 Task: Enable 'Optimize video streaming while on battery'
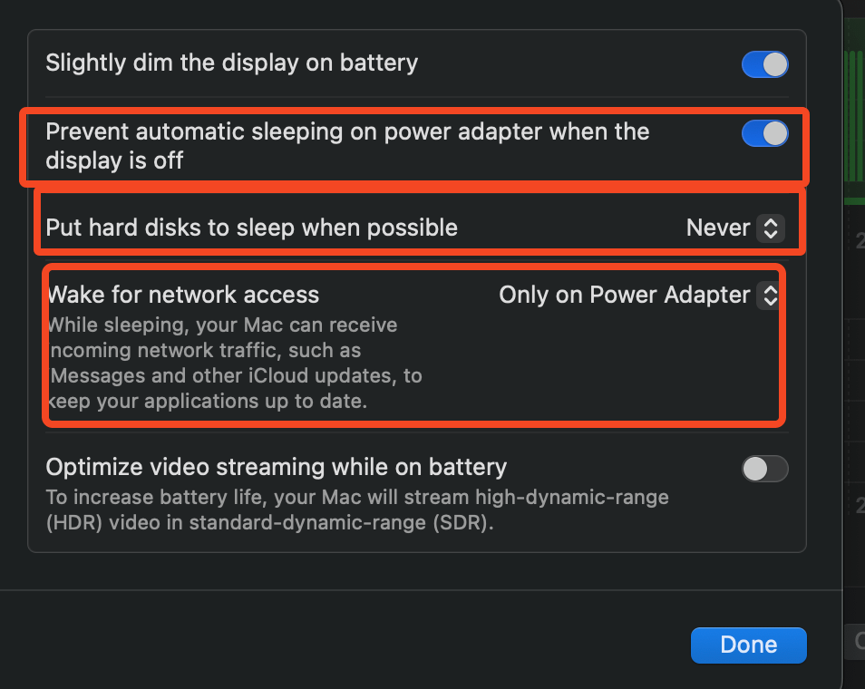[x=764, y=469]
